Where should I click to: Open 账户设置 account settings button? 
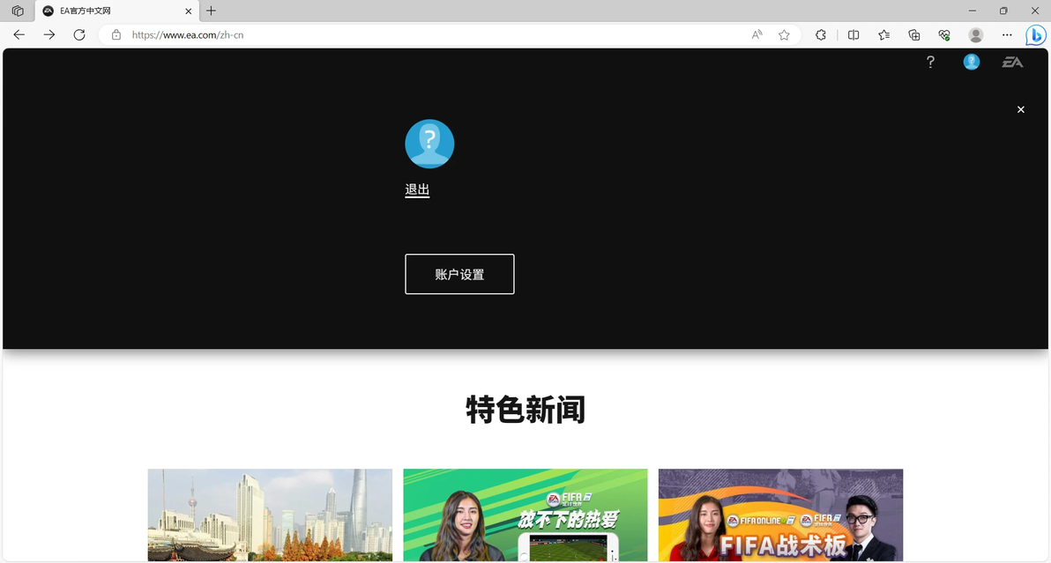click(x=460, y=274)
